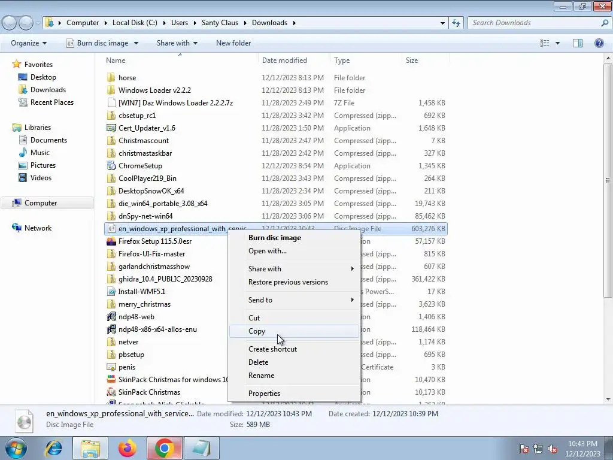
Task: Click the search magnifier icon
Action: [x=605, y=23]
